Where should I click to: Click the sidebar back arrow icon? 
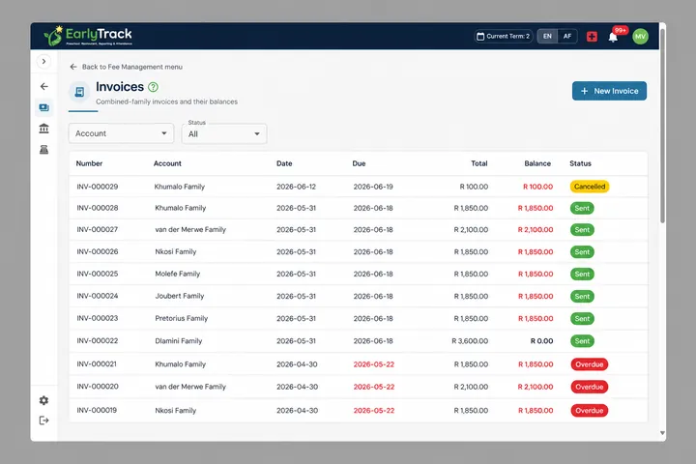[43, 86]
